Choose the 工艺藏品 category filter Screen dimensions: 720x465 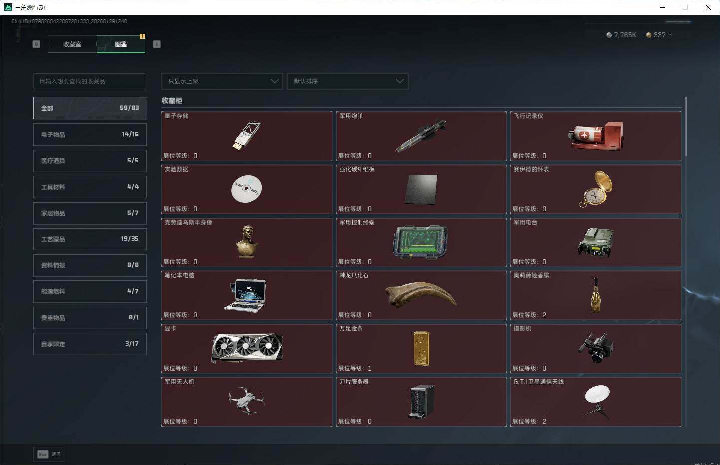(90, 239)
